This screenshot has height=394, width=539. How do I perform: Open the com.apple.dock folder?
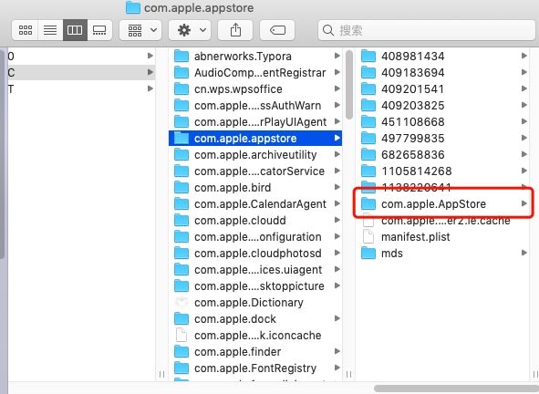(x=255, y=319)
